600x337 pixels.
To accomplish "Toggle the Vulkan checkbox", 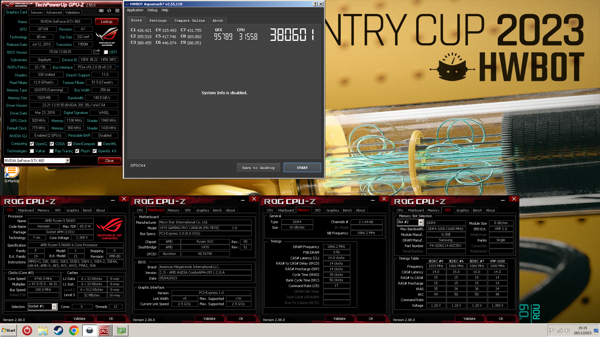I will coord(32,151).
